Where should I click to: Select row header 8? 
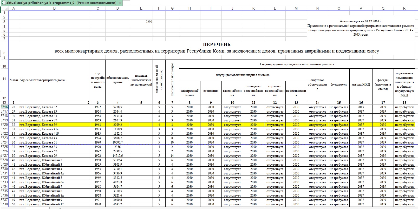click(4, 48)
